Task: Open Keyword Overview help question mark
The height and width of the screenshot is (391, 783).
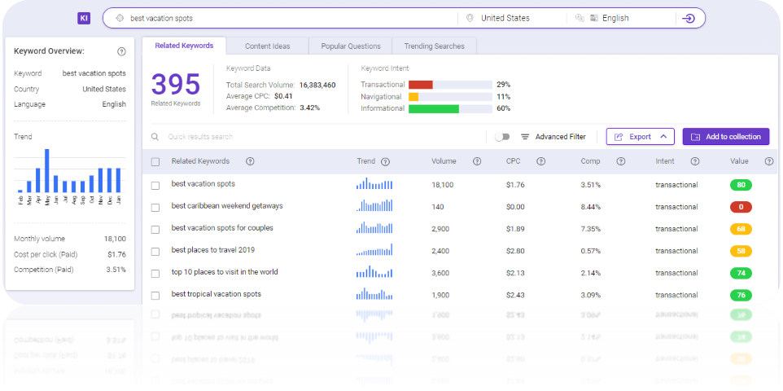Action: [x=121, y=51]
